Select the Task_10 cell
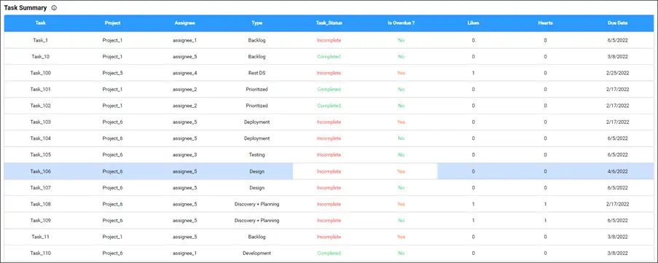This screenshot has width=658, height=263. (41, 57)
